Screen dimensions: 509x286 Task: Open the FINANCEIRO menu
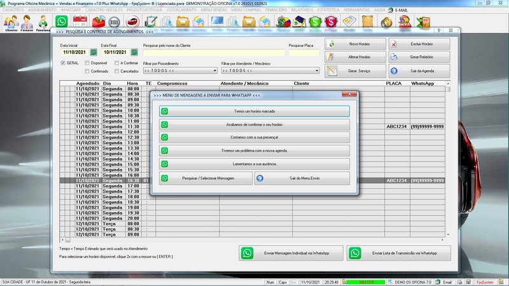tap(275, 10)
